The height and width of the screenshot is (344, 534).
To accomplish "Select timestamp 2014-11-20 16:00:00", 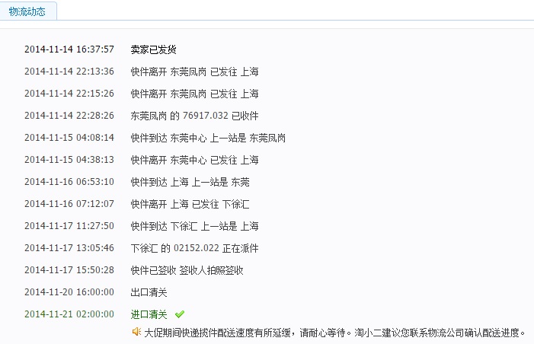I will pos(69,292).
